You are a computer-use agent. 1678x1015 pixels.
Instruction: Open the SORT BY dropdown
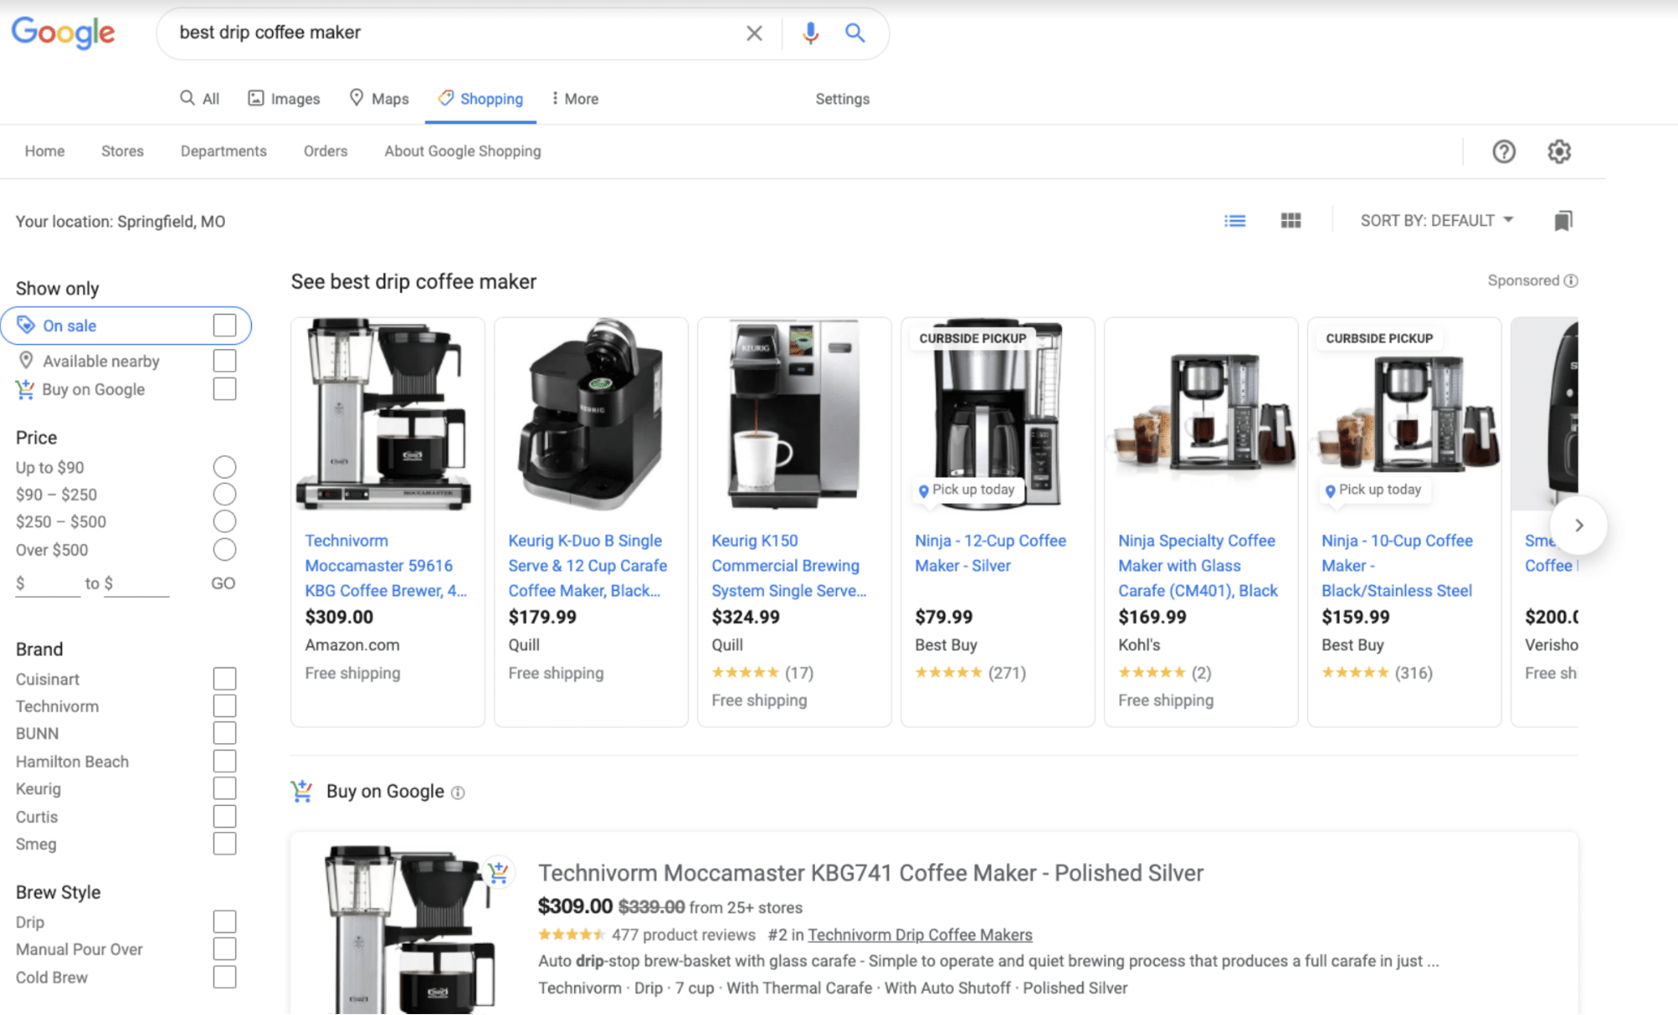(x=1436, y=220)
